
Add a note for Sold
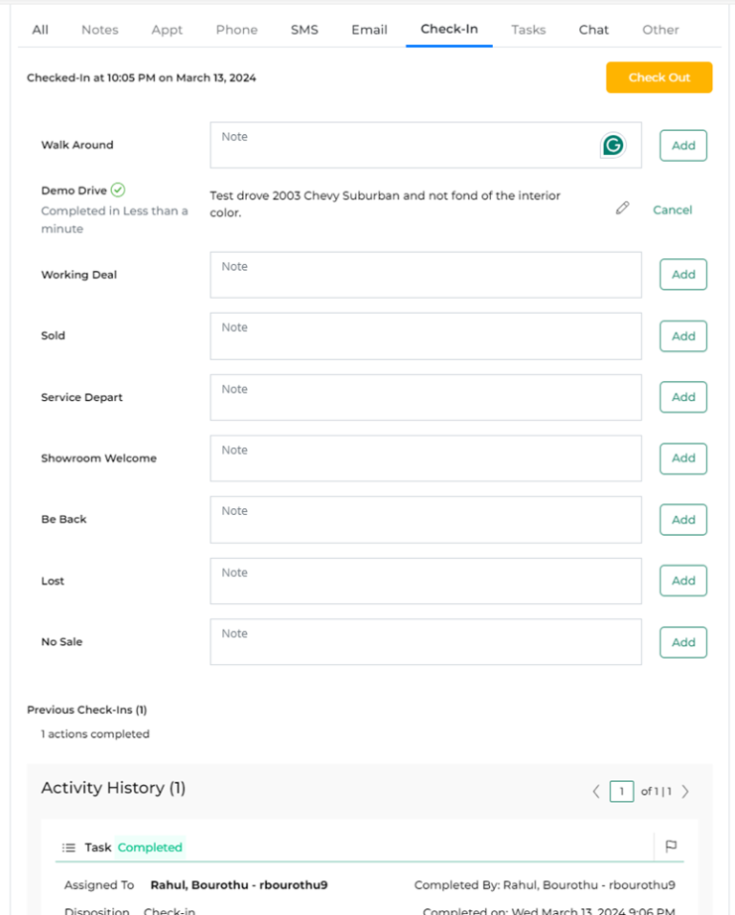[682, 336]
